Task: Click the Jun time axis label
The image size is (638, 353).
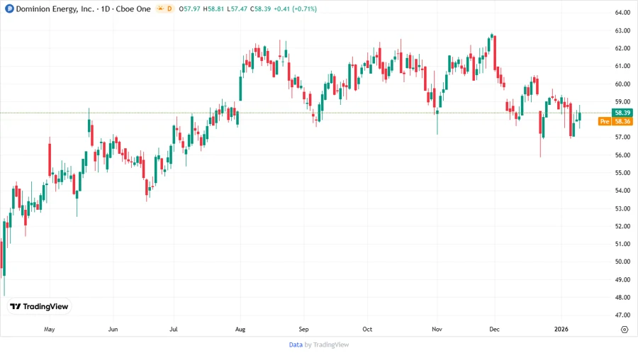Action: pyautogui.click(x=113, y=329)
